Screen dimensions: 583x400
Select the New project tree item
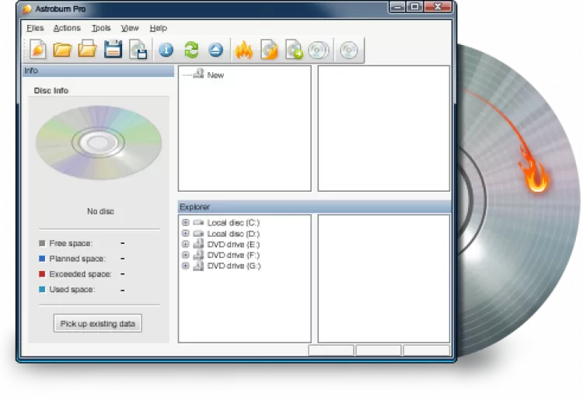215,75
